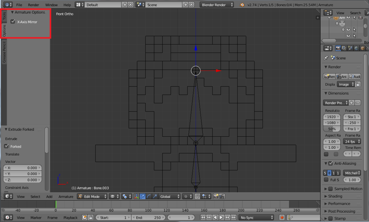The height and width of the screenshot is (222, 369).
Task: Open the screen layout browse icon
Action: click(x=80, y=5)
